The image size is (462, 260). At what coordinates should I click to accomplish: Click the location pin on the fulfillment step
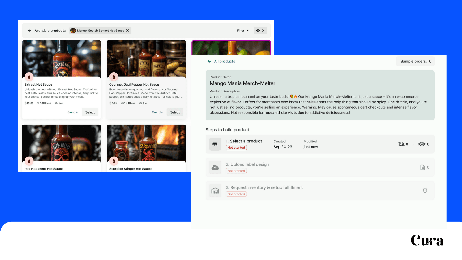[425, 190]
